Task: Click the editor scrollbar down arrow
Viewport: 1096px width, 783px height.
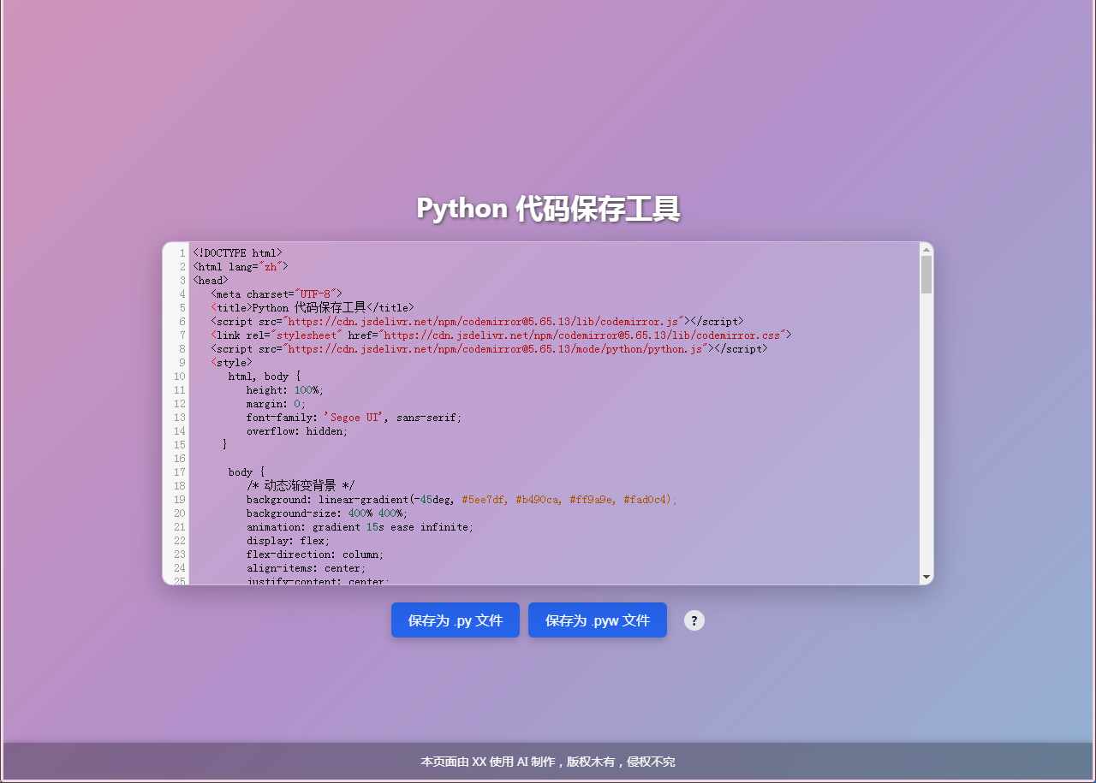Action: tap(926, 578)
